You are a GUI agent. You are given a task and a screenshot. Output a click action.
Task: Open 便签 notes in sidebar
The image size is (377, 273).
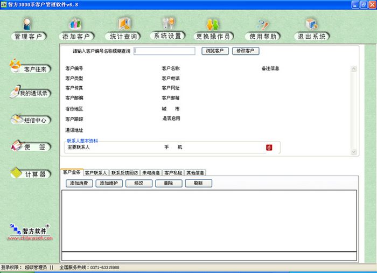point(31,146)
